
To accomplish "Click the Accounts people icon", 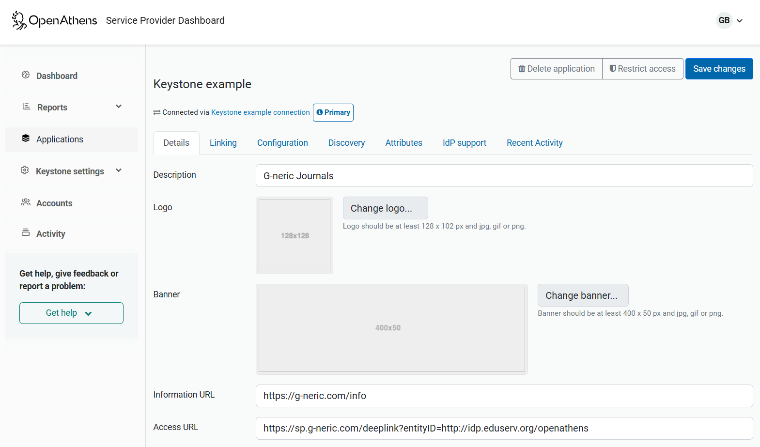I will coord(26,202).
